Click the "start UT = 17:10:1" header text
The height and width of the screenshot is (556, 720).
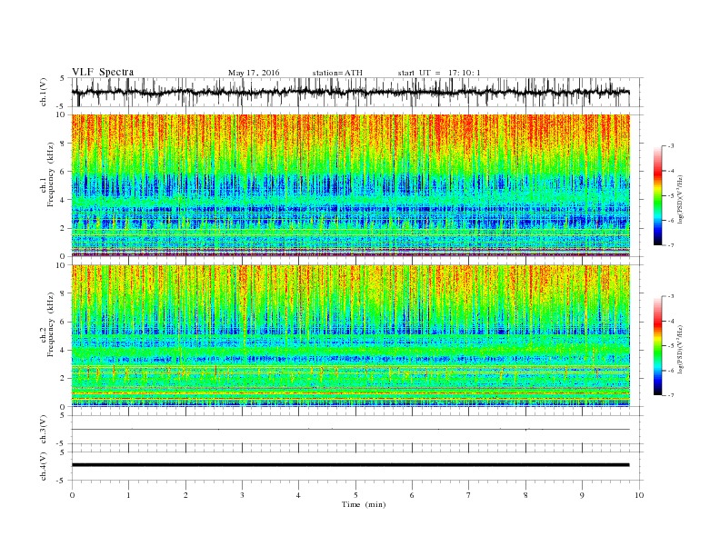coord(439,73)
